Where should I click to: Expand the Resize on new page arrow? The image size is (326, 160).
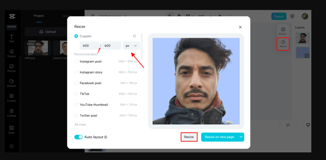241,137
